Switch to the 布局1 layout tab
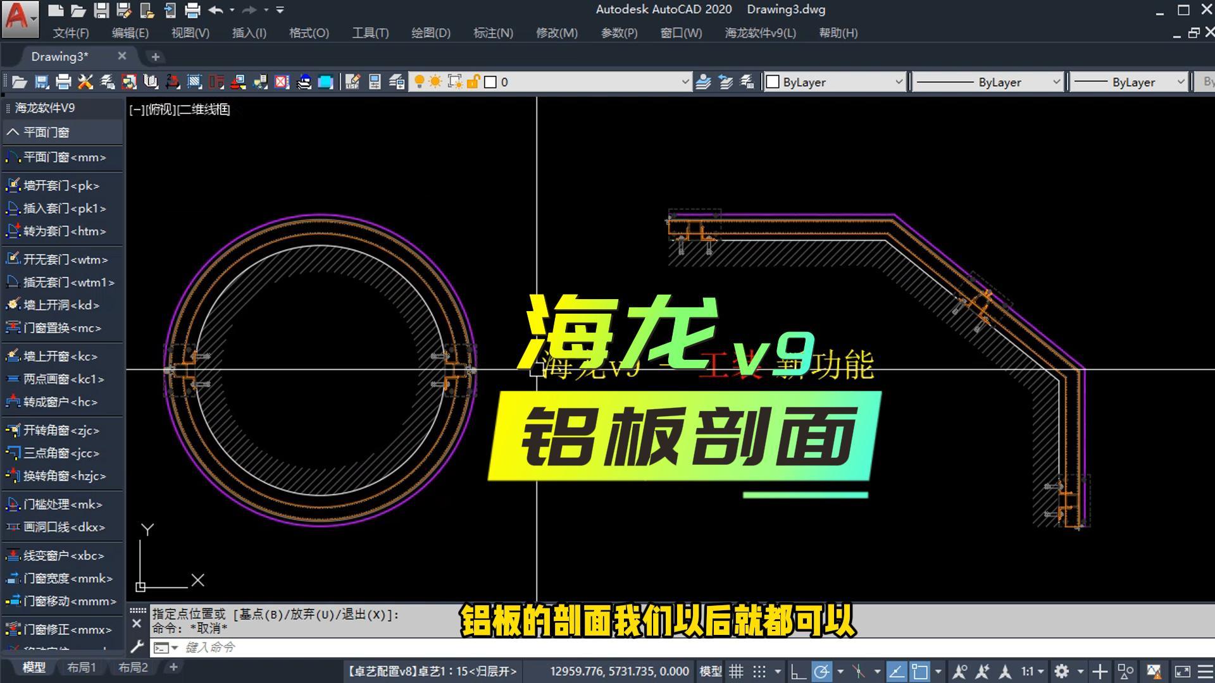1215x683 pixels. (x=82, y=667)
